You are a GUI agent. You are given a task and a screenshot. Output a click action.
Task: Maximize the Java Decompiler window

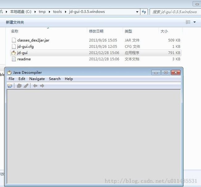pyautogui.click(x=166, y=73)
